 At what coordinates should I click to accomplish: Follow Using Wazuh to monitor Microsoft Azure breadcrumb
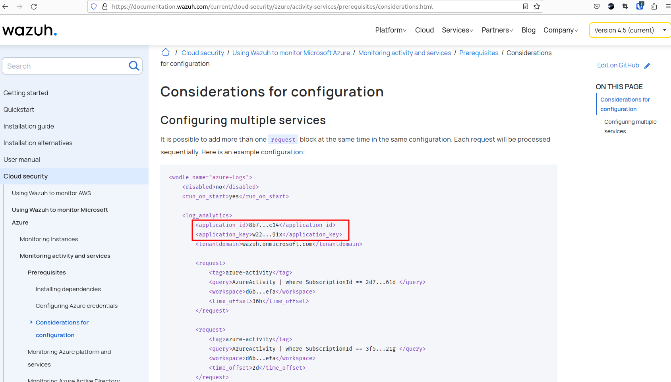tap(291, 53)
